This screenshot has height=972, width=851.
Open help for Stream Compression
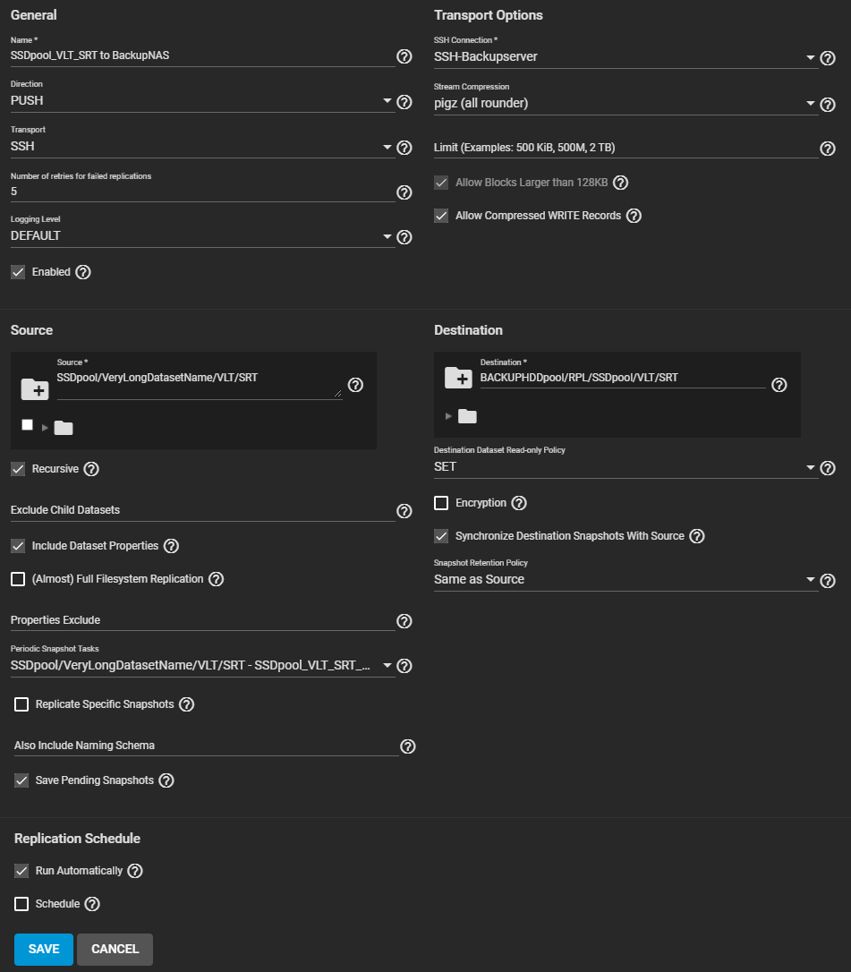pos(828,104)
